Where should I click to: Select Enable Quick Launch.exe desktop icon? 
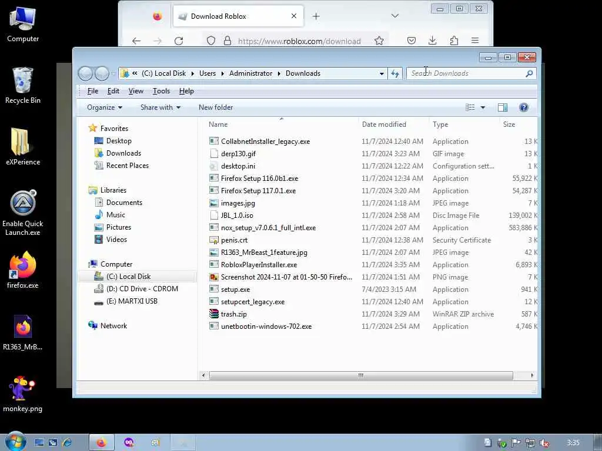click(x=23, y=213)
